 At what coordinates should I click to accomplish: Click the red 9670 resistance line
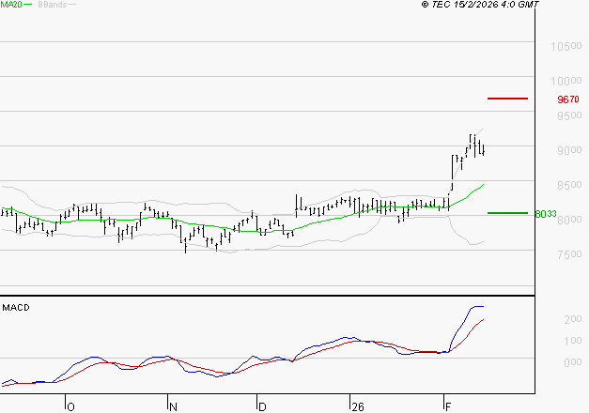pos(507,98)
